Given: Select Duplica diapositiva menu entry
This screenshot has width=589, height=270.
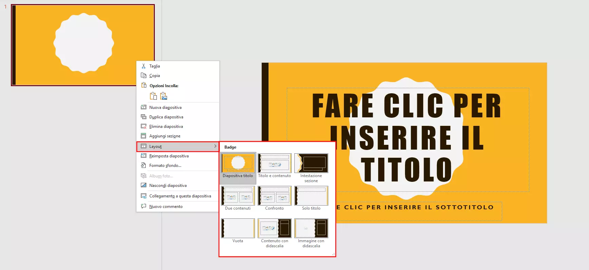Looking at the screenshot, I should (x=178, y=117).
